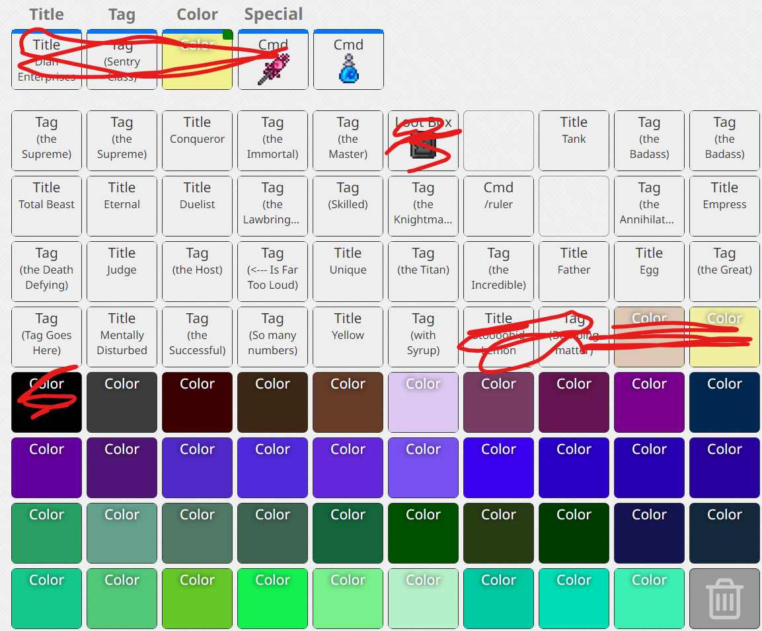Select the palest mint green Color swatch
The image size is (762, 631).
tap(423, 599)
